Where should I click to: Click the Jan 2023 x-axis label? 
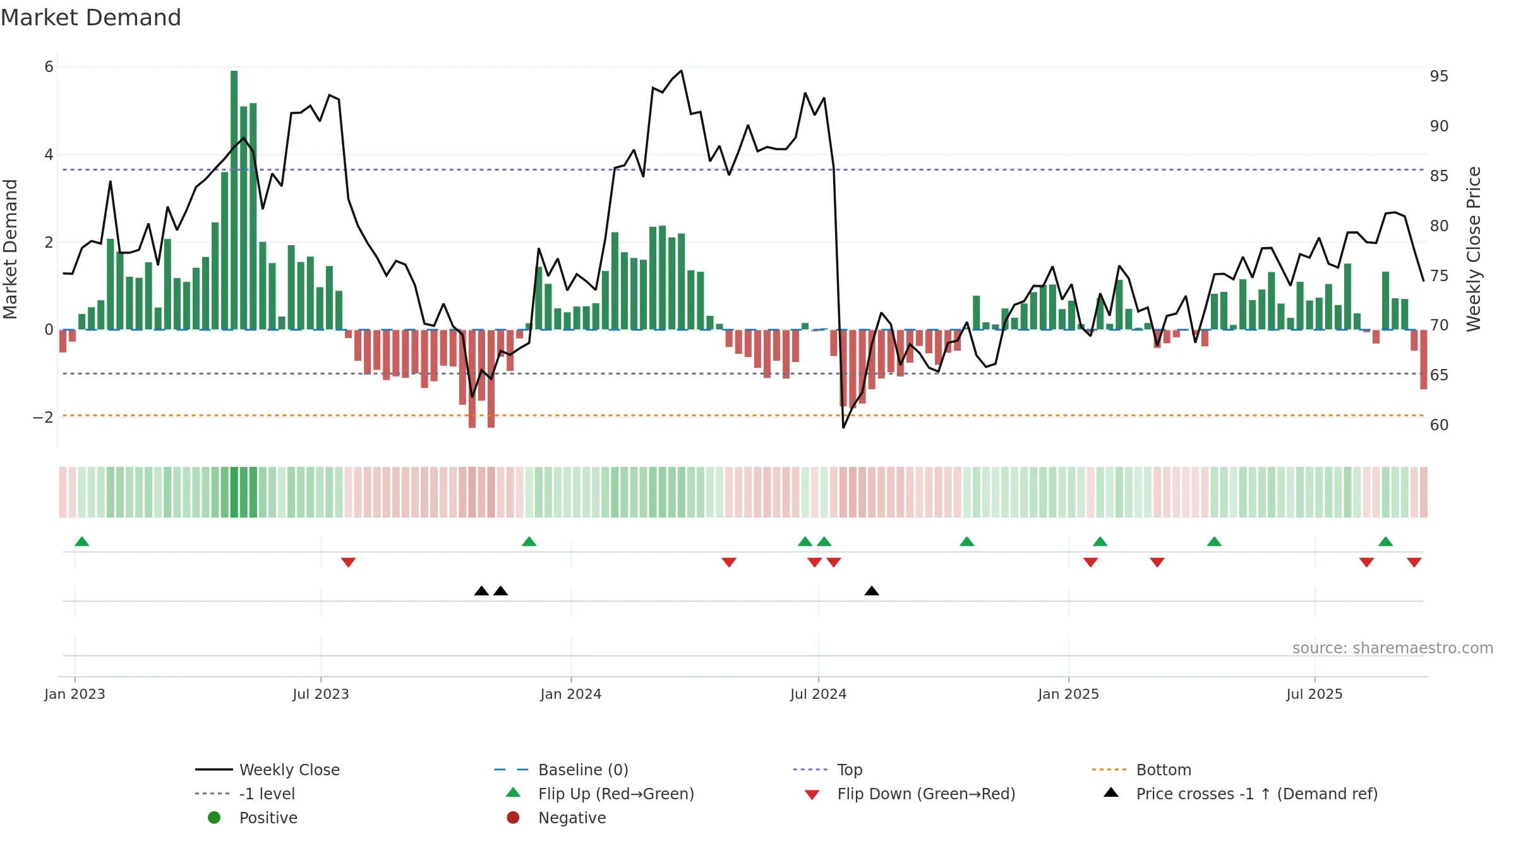pos(75,694)
